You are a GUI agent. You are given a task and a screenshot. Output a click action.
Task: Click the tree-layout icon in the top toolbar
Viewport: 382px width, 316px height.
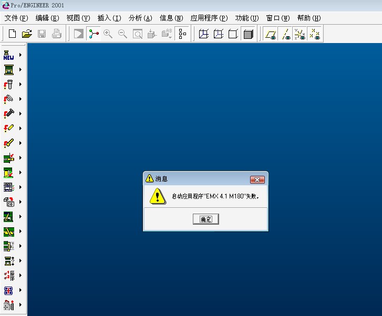(182, 34)
